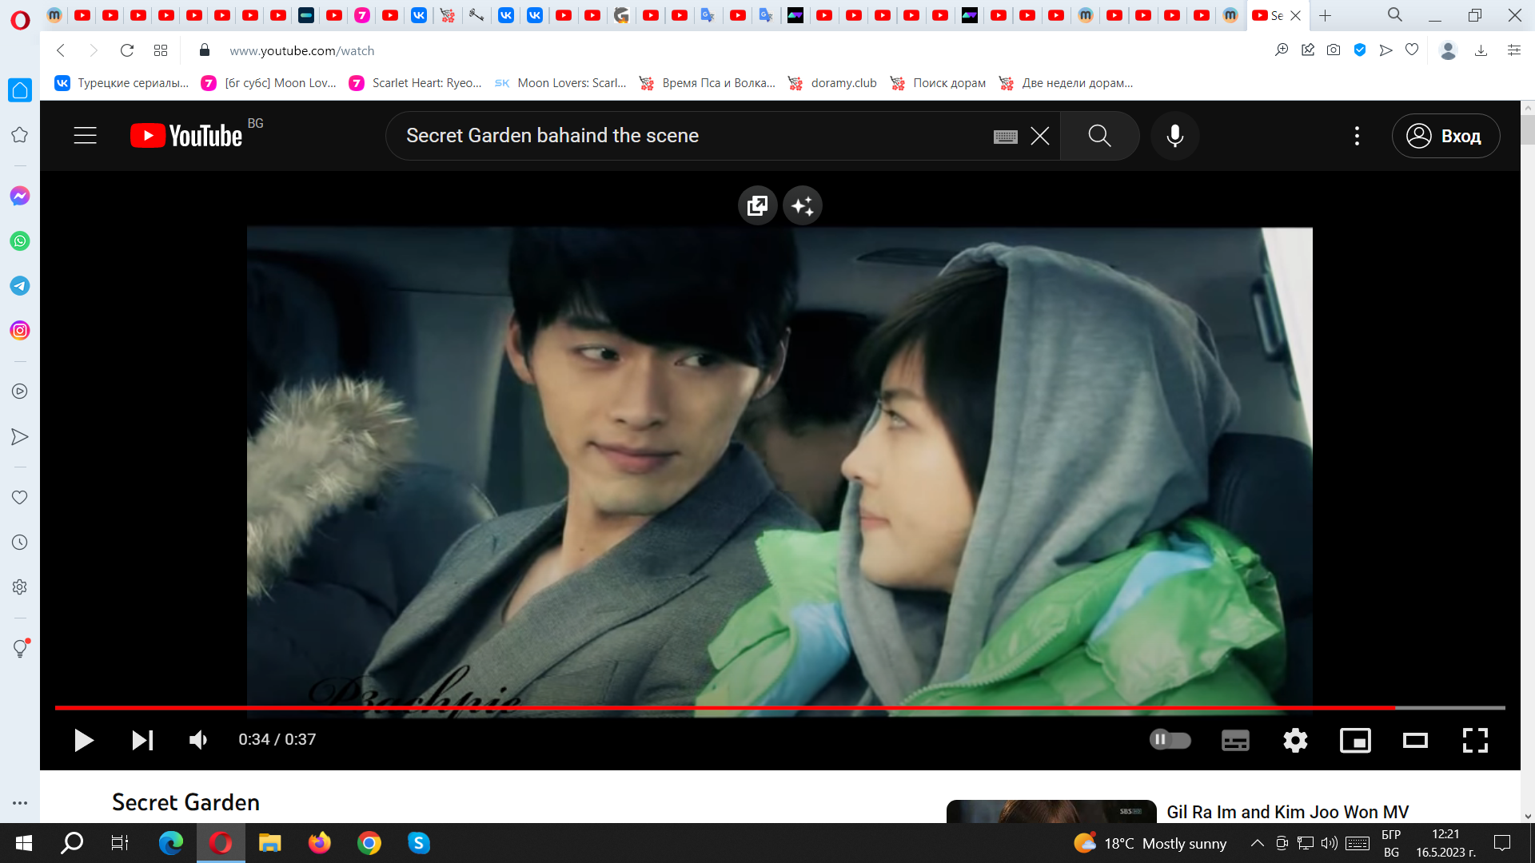
Task: Open Skype from Windows taskbar
Action: coord(419,843)
